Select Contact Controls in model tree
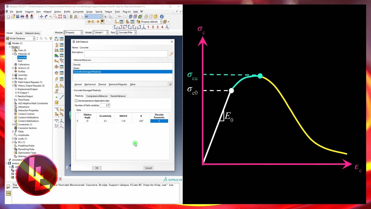This screenshot has height=209, width=371. 26,114
